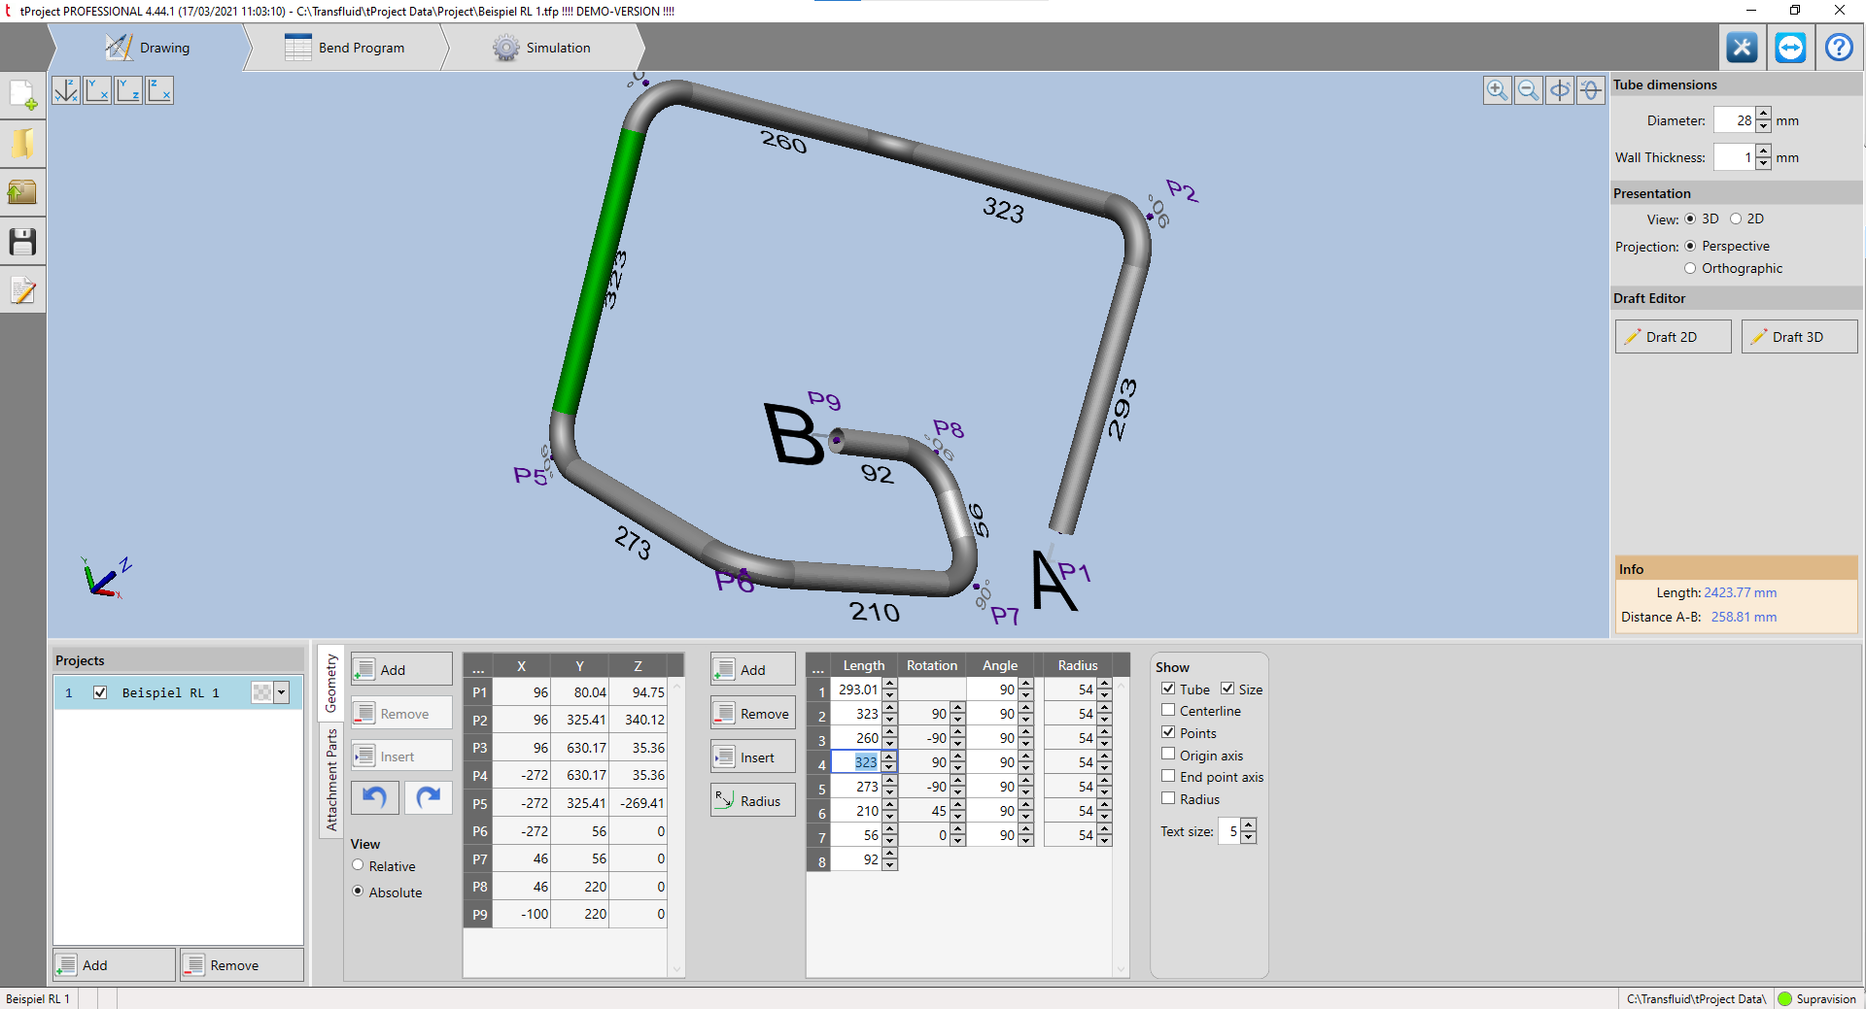Enable the Centerline checkbox
The image size is (1866, 1009).
click(1168, 711)
